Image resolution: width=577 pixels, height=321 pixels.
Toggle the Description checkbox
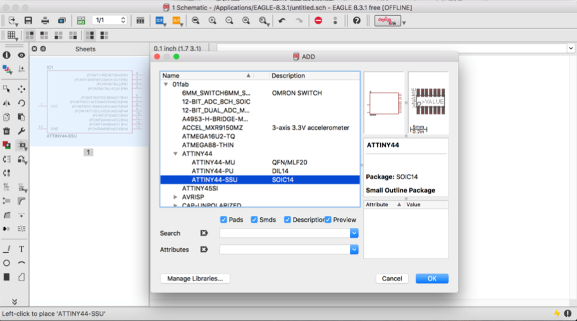[x=287, y=220]
